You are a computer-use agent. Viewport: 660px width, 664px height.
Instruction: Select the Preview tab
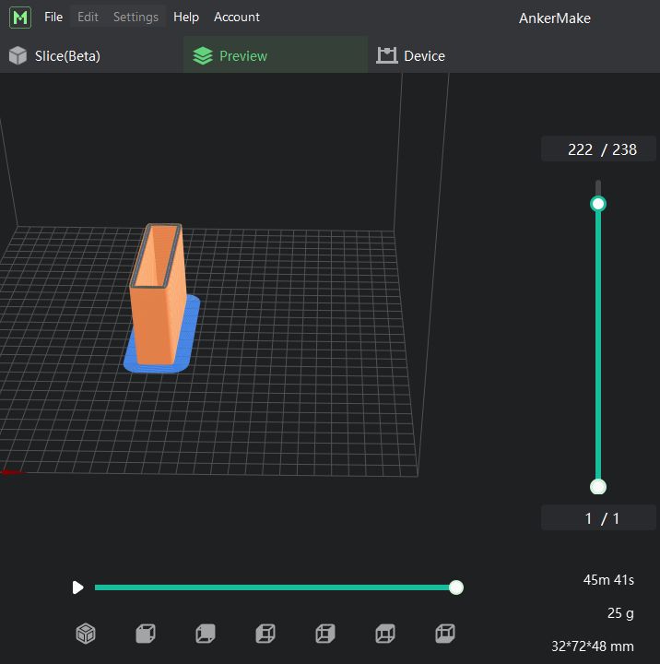[x=230, y=56]
